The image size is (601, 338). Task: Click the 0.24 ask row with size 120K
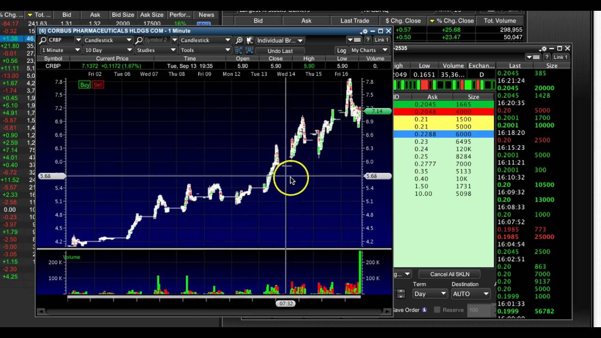444,149
